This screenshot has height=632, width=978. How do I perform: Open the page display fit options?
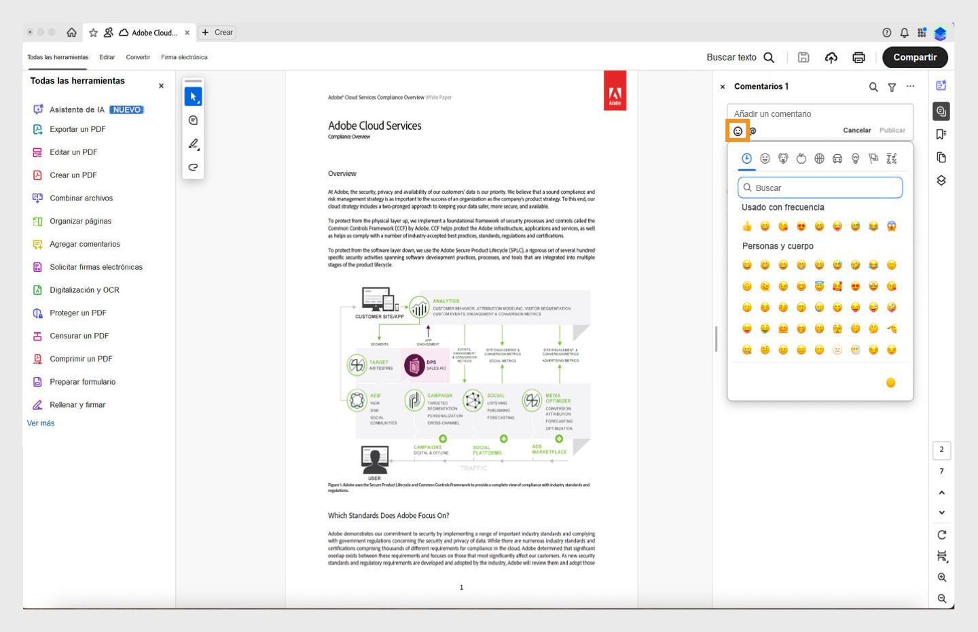click(942, 557)
